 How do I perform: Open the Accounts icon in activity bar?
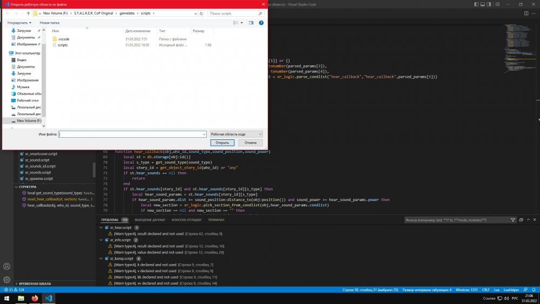click(x=7, y=266)
